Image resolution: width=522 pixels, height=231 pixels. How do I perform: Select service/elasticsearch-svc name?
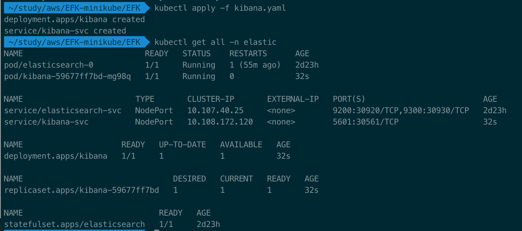pos(63,110)
